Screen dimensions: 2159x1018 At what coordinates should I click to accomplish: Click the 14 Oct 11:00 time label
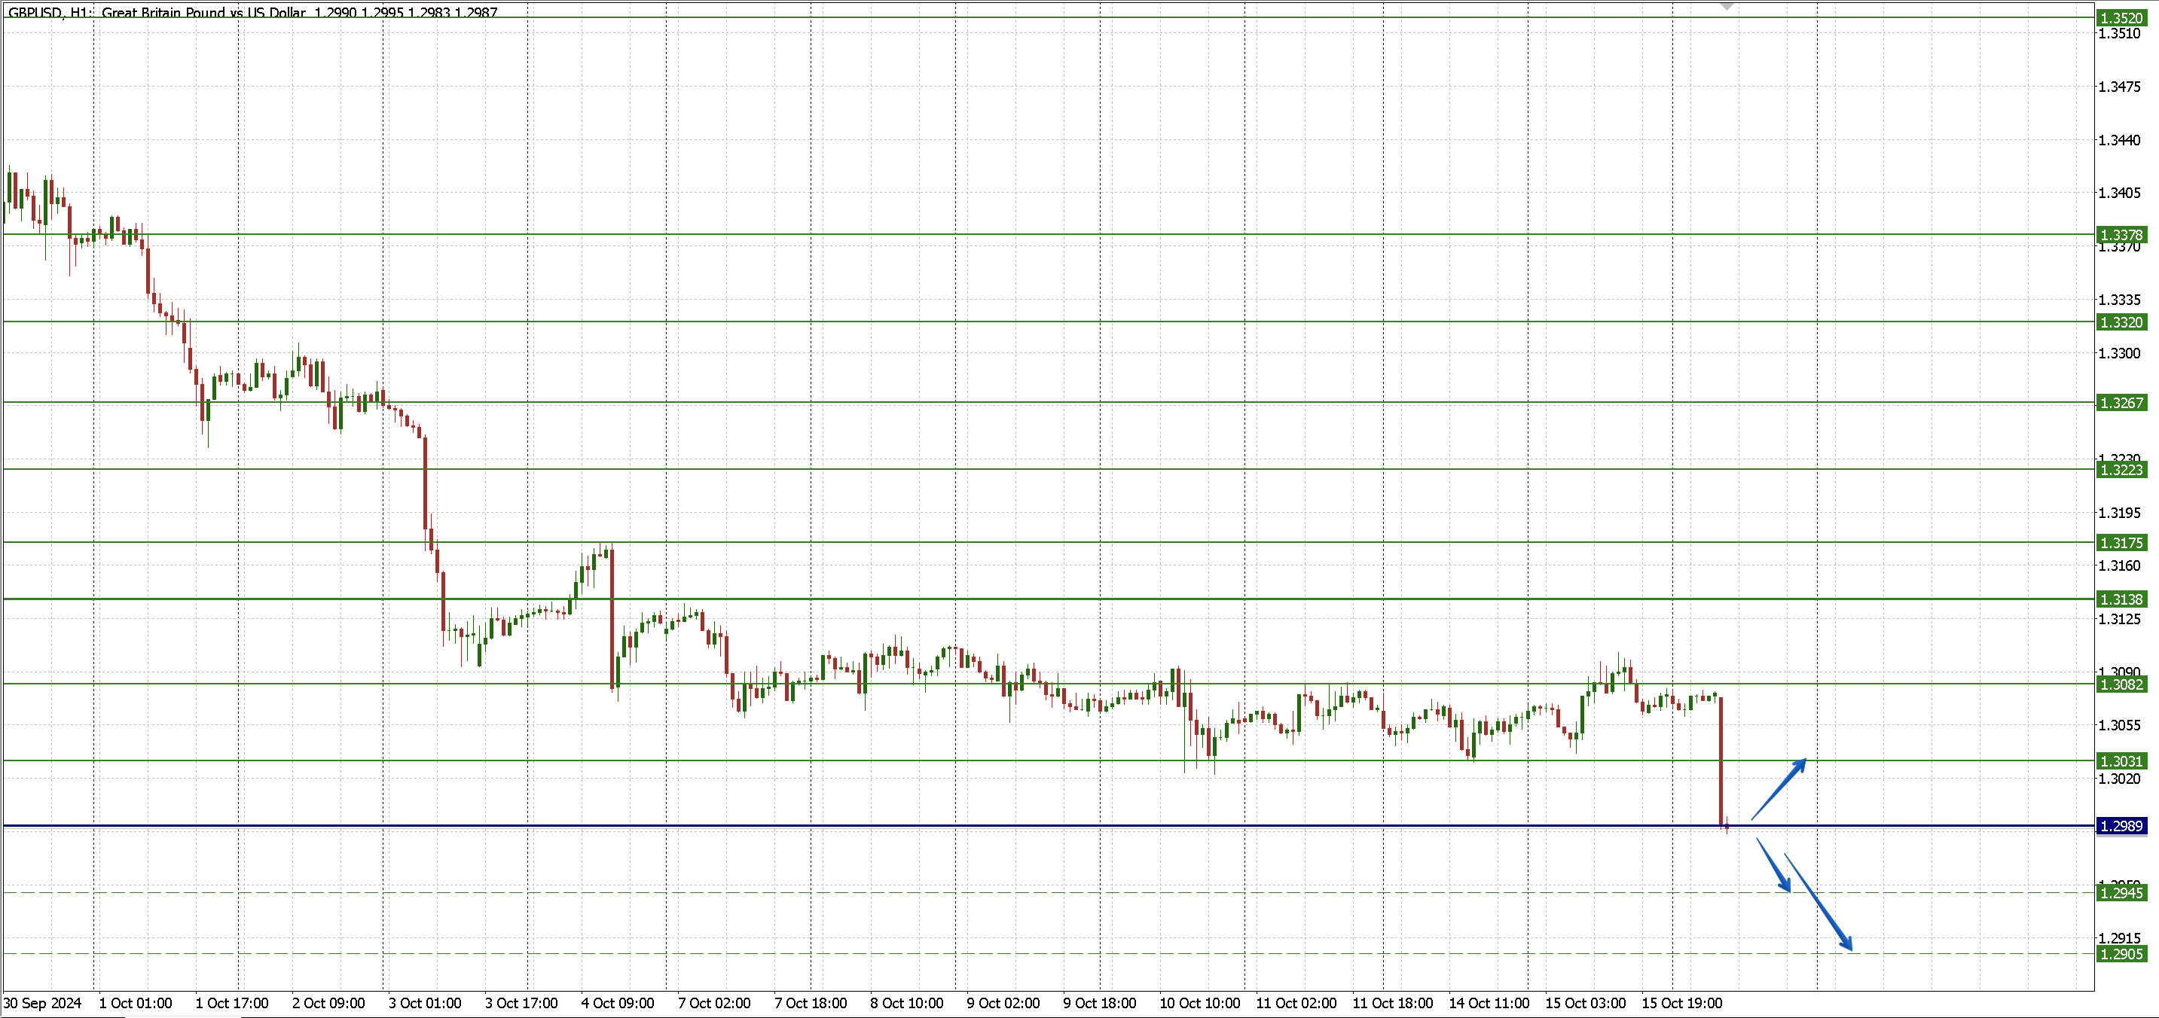1489,1003
